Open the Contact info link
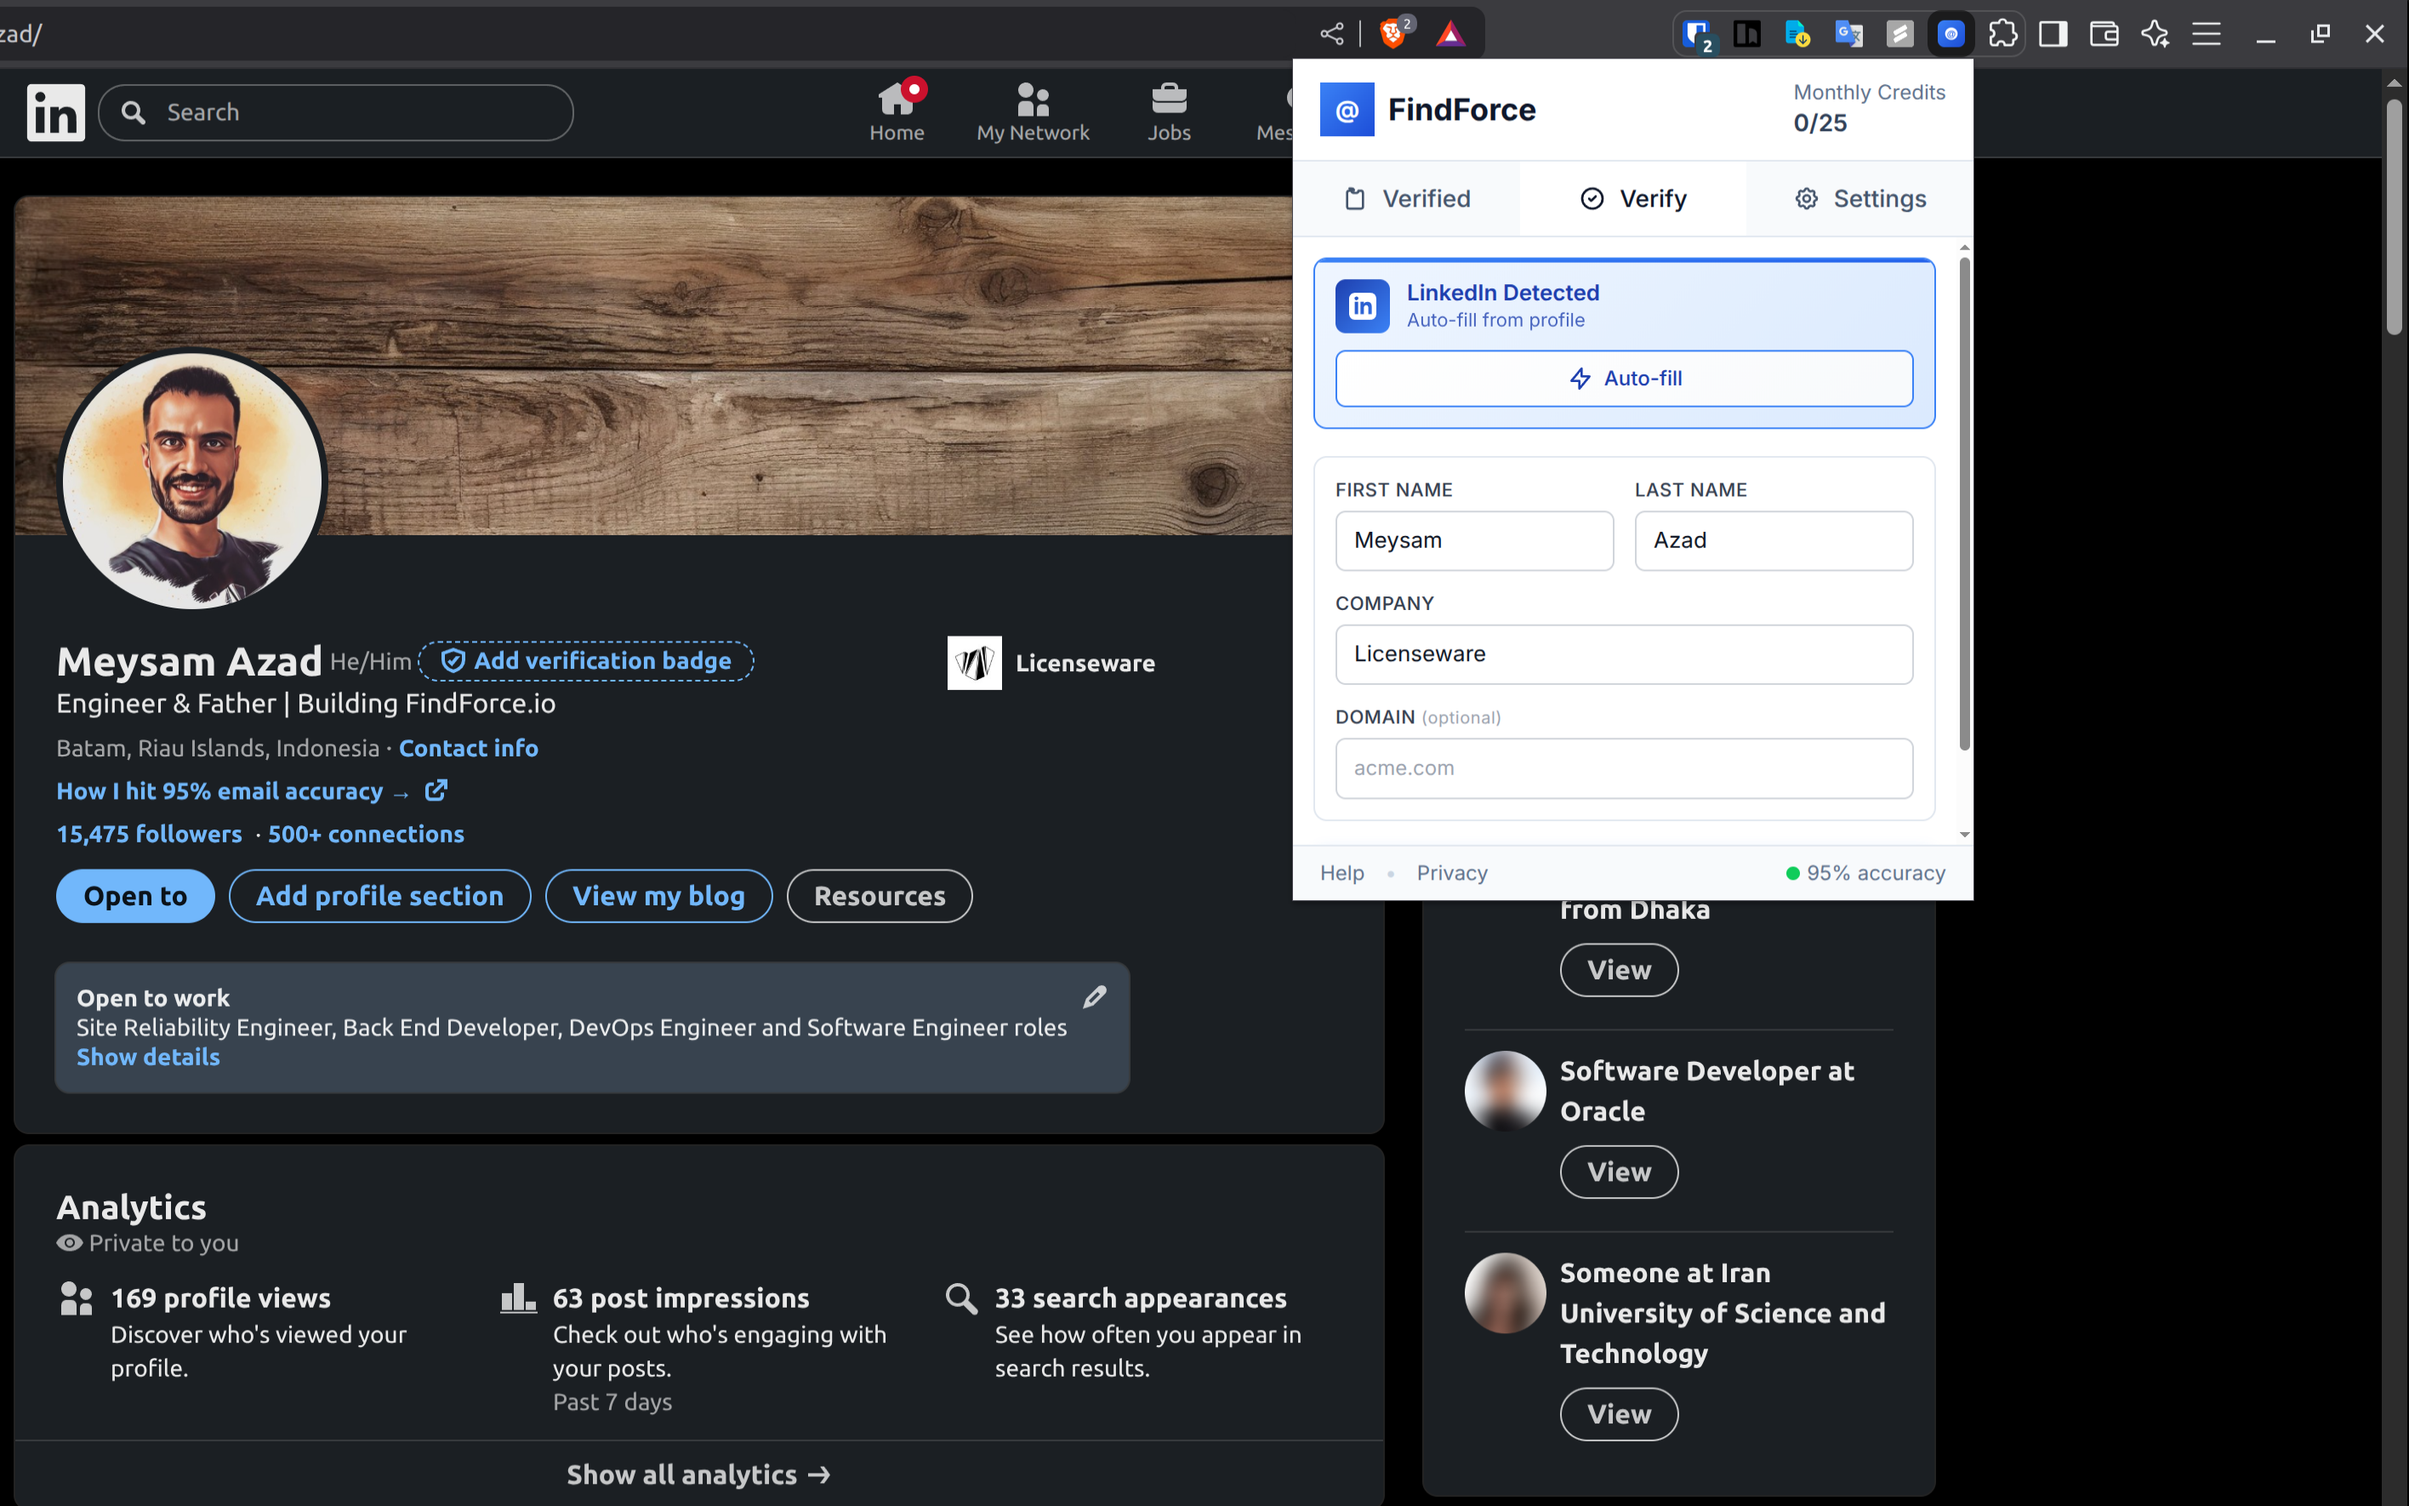The width and height of the screenshot is (2409, 1506). (468, 748)
